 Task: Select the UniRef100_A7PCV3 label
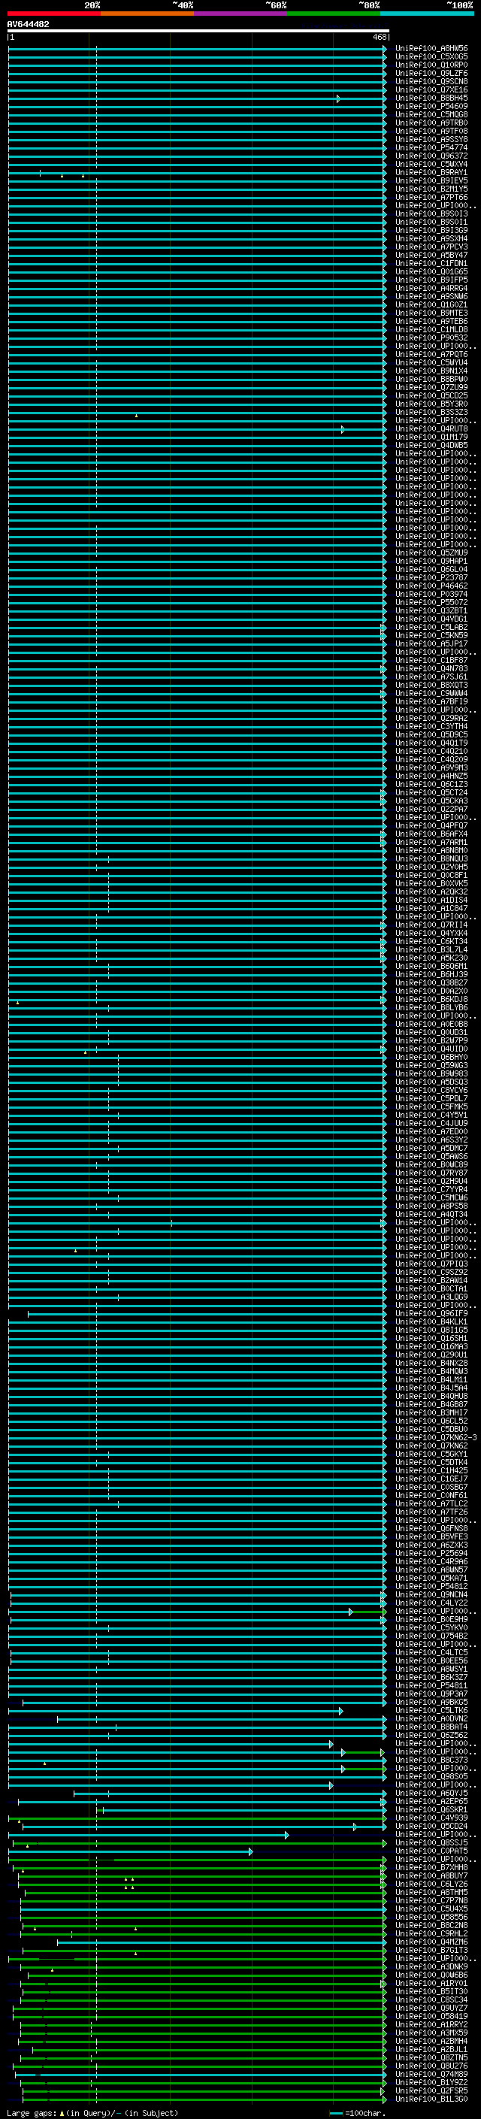coord(431,247)
